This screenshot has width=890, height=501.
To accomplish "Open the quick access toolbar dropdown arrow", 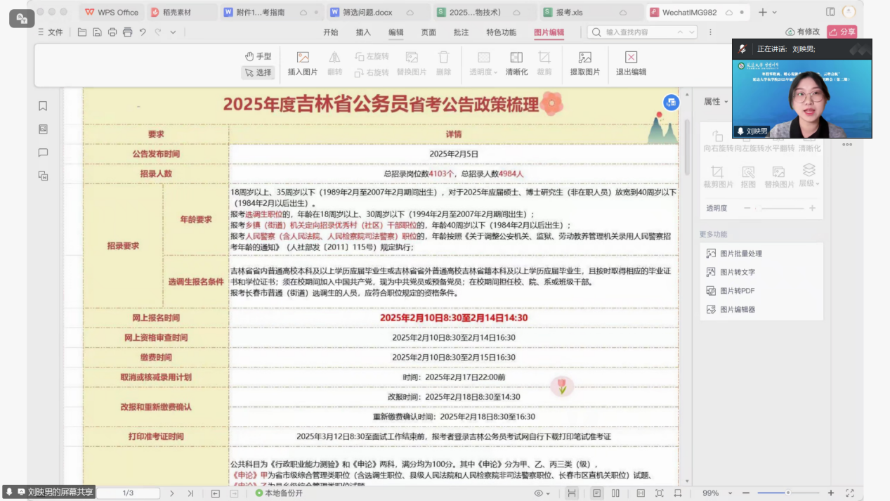I will [174, 32].
